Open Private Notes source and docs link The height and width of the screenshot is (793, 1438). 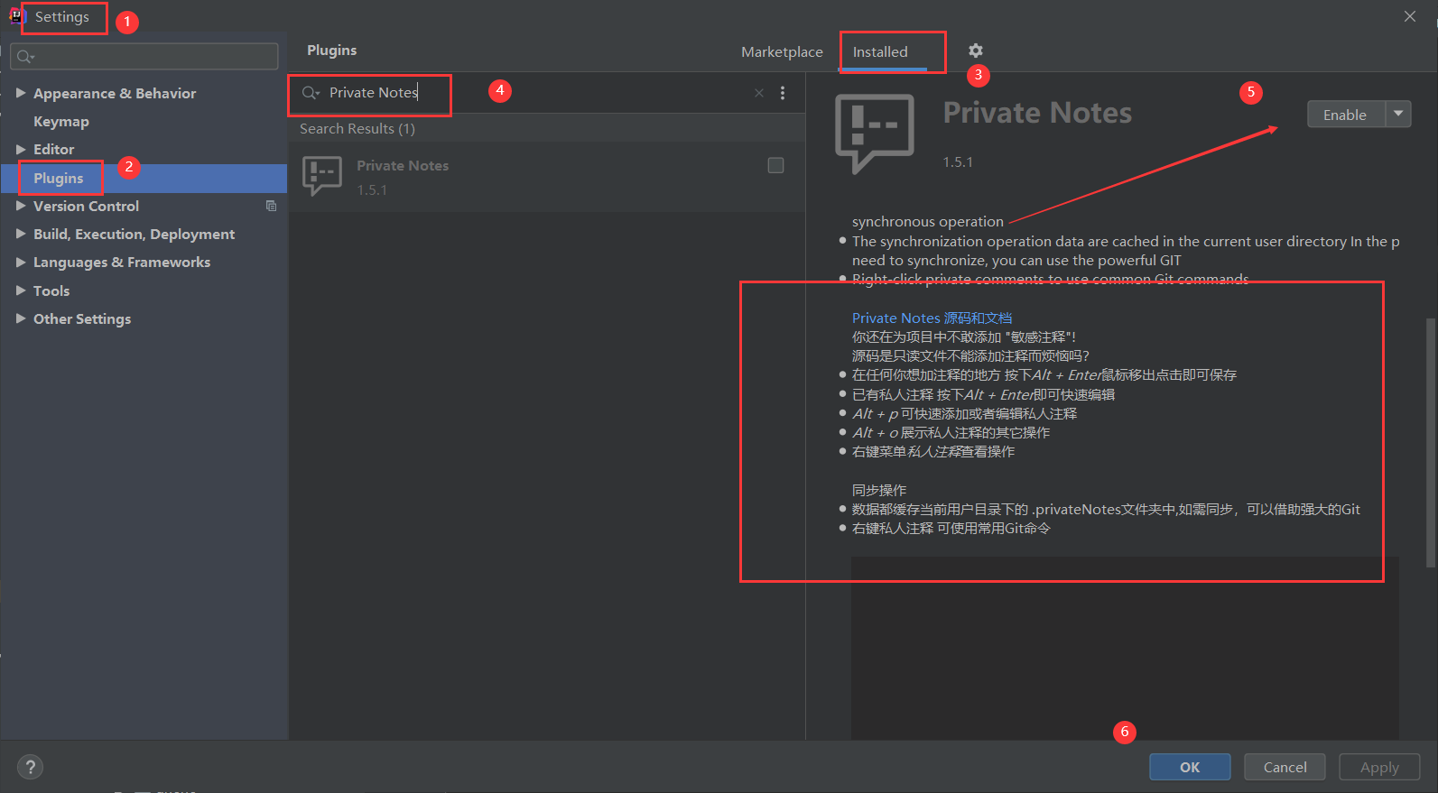point(932,318)
